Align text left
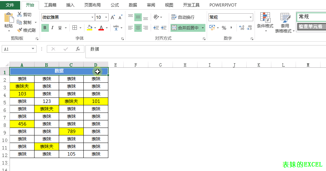The width and height of the screenshot is (326, 171). tap(130, 28)
